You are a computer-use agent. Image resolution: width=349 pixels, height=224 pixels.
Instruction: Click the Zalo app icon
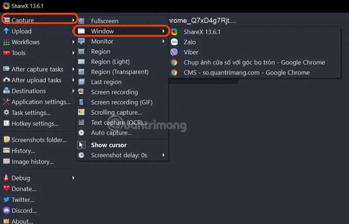(174, 42)
